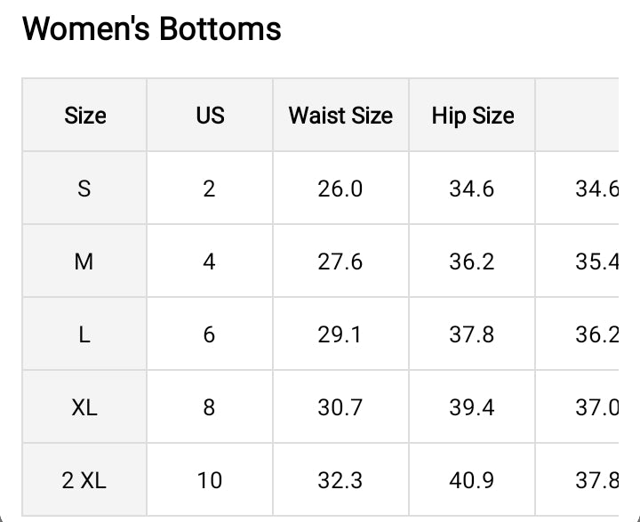Click waist size 29.1 cell

point(340,334)
